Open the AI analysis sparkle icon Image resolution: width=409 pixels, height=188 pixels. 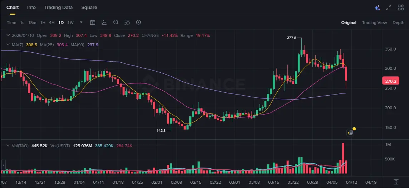[377, 8]
